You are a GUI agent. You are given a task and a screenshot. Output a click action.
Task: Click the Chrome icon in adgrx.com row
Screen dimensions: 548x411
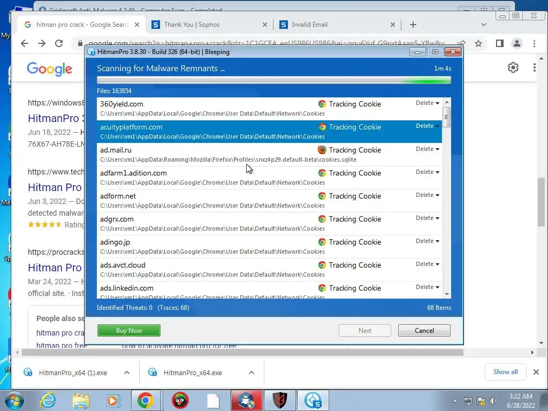pyautogui.click(x=322, y=219)
